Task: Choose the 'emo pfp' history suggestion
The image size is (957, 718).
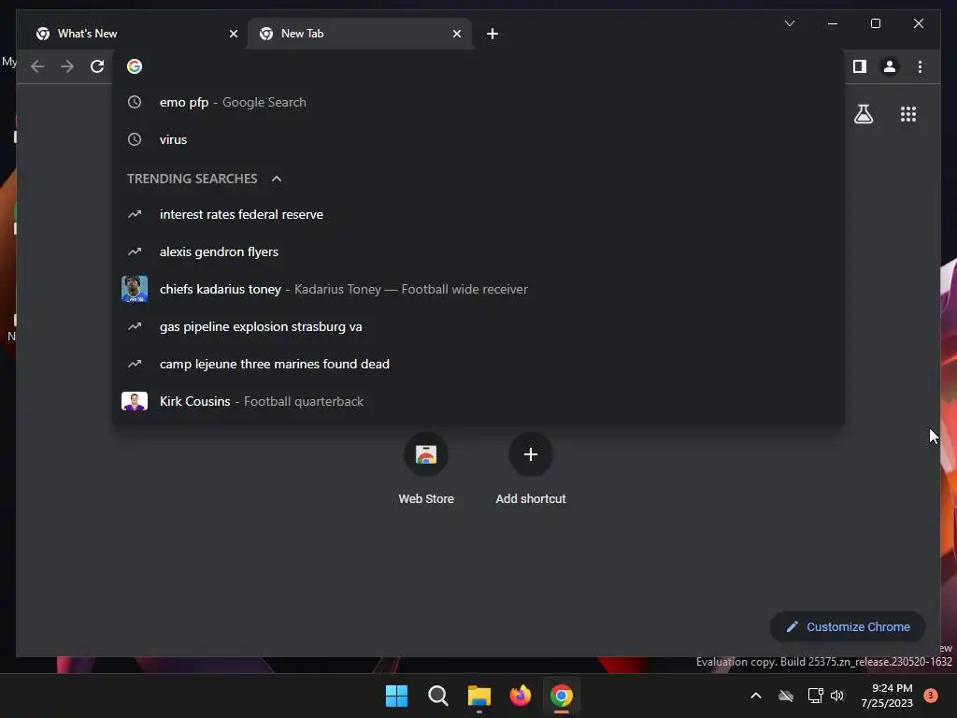Action: pos(478,102)
